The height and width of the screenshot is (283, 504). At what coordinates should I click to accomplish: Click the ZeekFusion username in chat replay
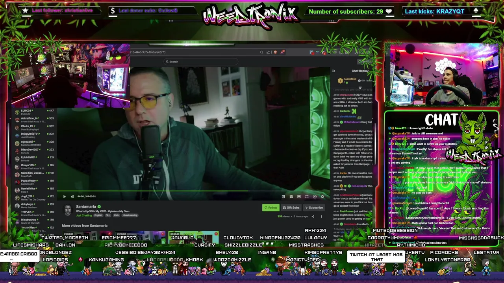click(346, 211)
